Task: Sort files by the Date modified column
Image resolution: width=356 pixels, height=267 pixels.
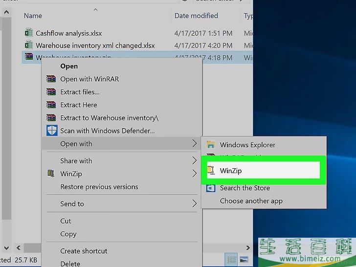Action: click(196, 16)
